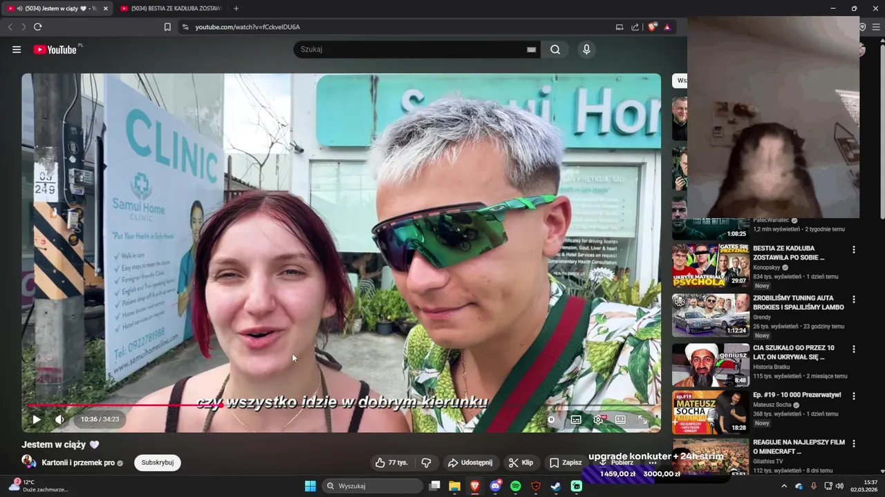Open Task View on taskbar
The width and height of the screenshot is (885, 497).
point(434,486)
